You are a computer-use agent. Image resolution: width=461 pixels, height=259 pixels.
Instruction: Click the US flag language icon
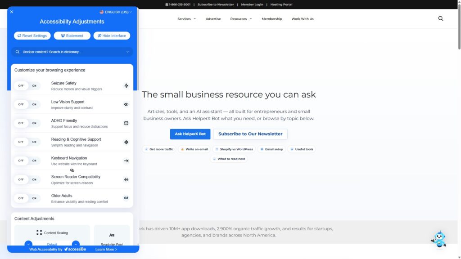coord(101,12)
